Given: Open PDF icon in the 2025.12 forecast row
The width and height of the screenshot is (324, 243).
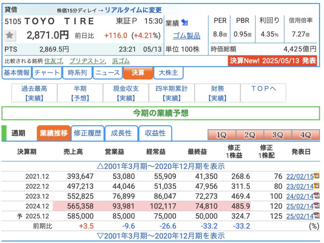Looking at the screenshot, I should [x=316, y=216].
